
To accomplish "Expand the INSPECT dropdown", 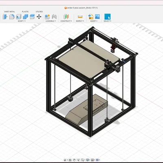I will click(x=80, y=21).
